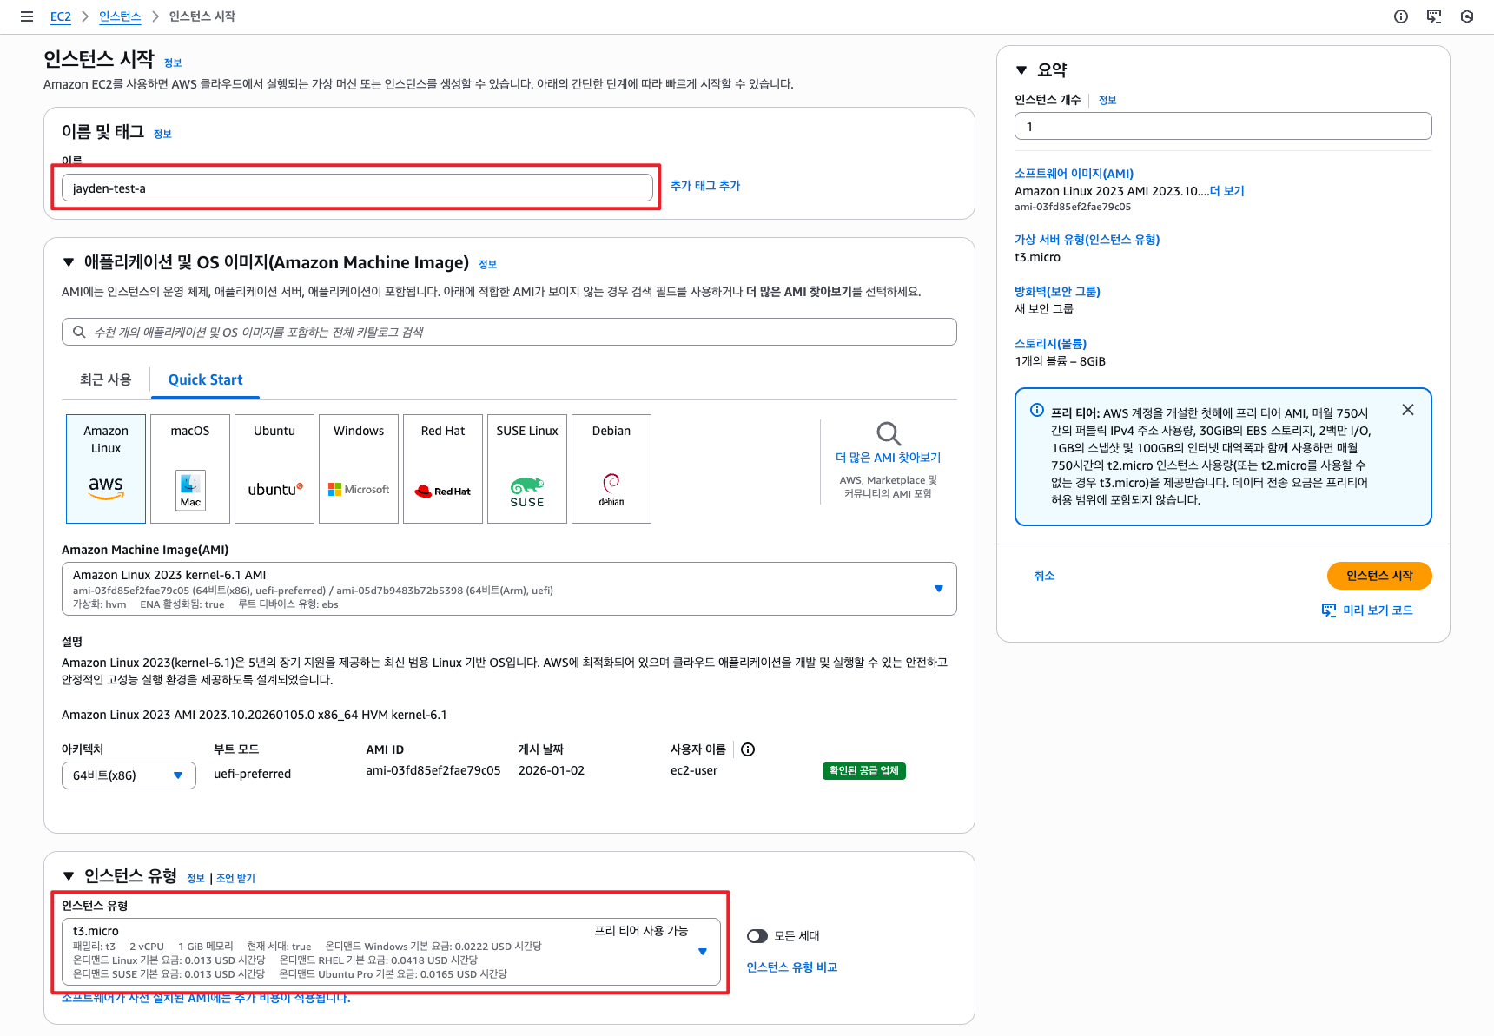The width and height of the screenshot is (1494, 1036).
Task: Click the free tier banner info icon
Action: click(1037, 411)
